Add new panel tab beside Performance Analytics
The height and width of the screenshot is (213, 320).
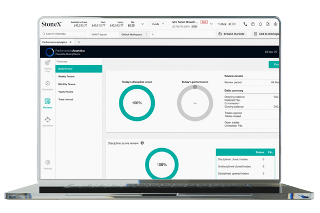[79, 42]
